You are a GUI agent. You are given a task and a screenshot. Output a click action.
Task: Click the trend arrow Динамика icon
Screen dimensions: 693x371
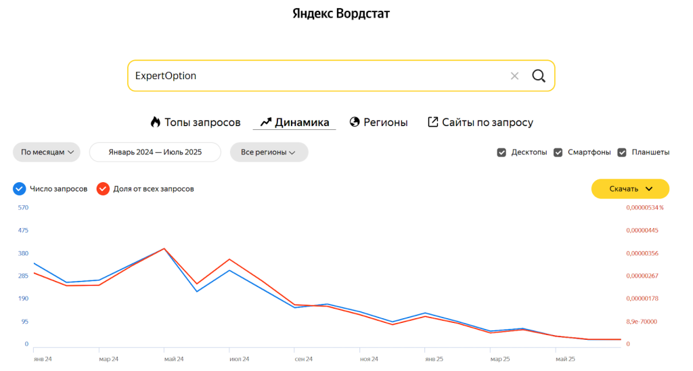266,123
